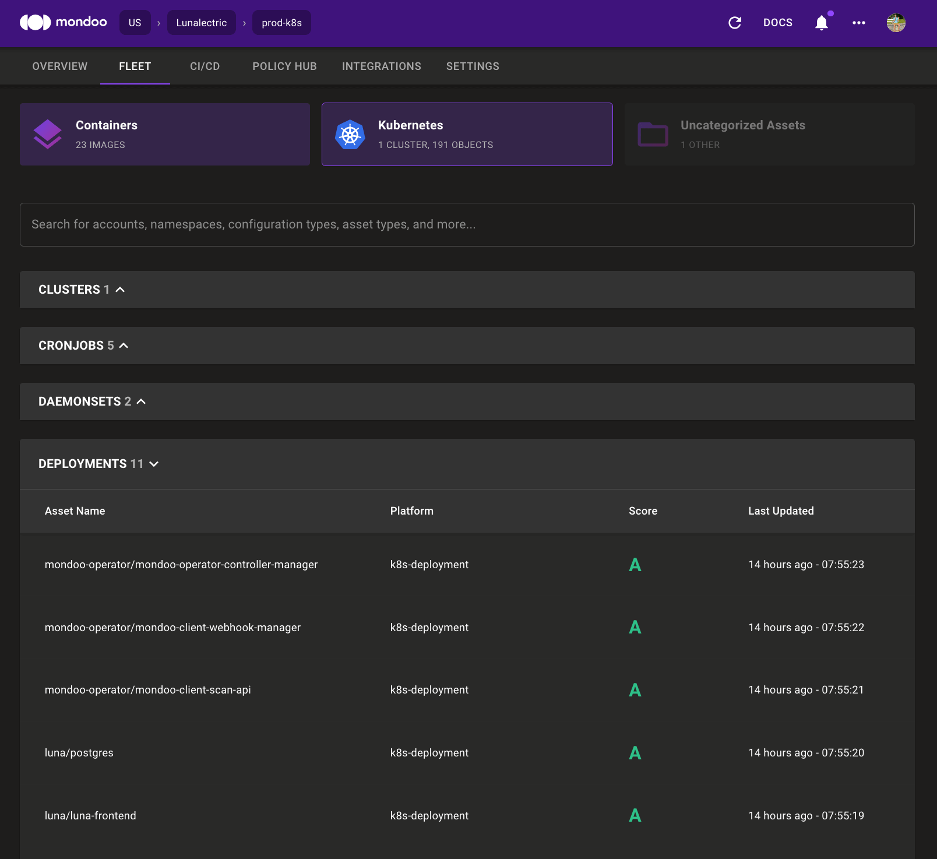This screenshot has width=937, height=859.
Task: Switch to the Policy Hub tab
Action: coord(284,66)
